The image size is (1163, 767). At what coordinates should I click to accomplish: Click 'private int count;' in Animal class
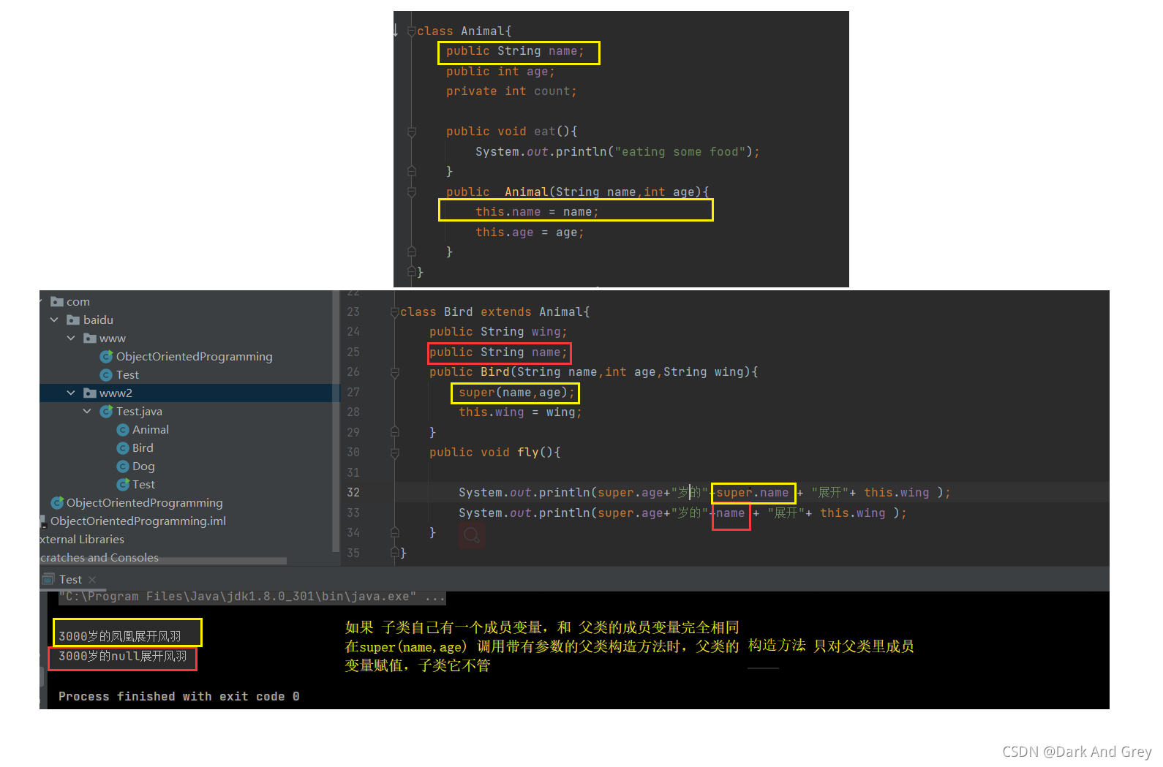(511, 91)
